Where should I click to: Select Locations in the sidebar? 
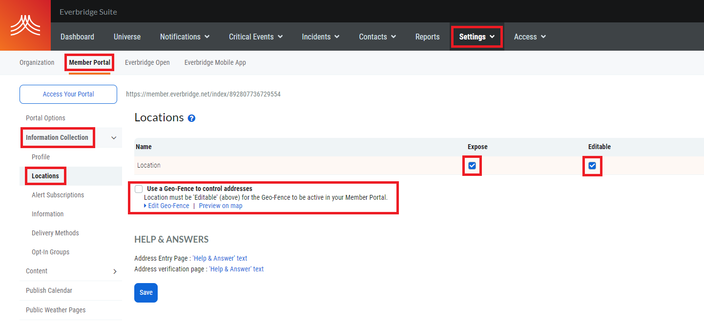[45, 176]
